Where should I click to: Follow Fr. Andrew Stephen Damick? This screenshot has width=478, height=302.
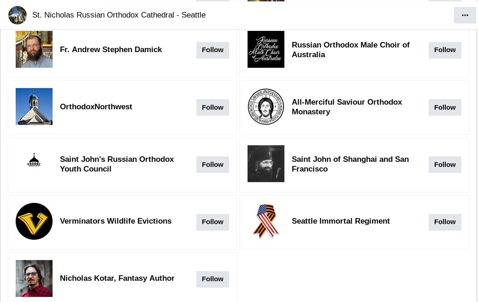click(212, 50)
